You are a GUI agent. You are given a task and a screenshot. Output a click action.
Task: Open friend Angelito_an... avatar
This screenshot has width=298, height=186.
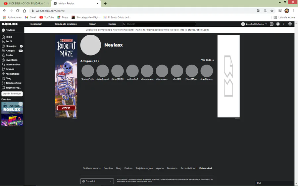(207, 71)
